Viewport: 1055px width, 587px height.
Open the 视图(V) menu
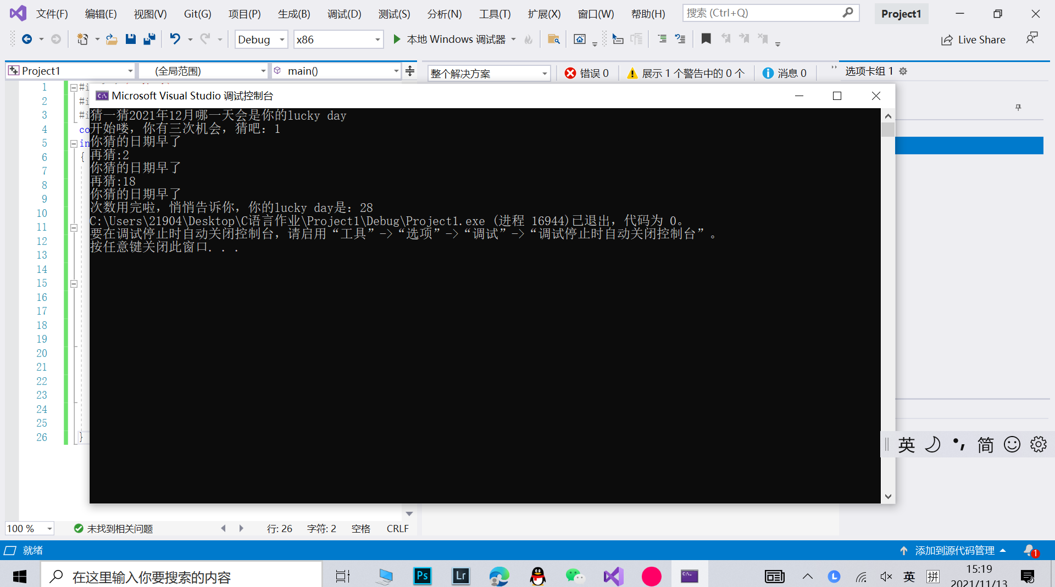point(151,14)
